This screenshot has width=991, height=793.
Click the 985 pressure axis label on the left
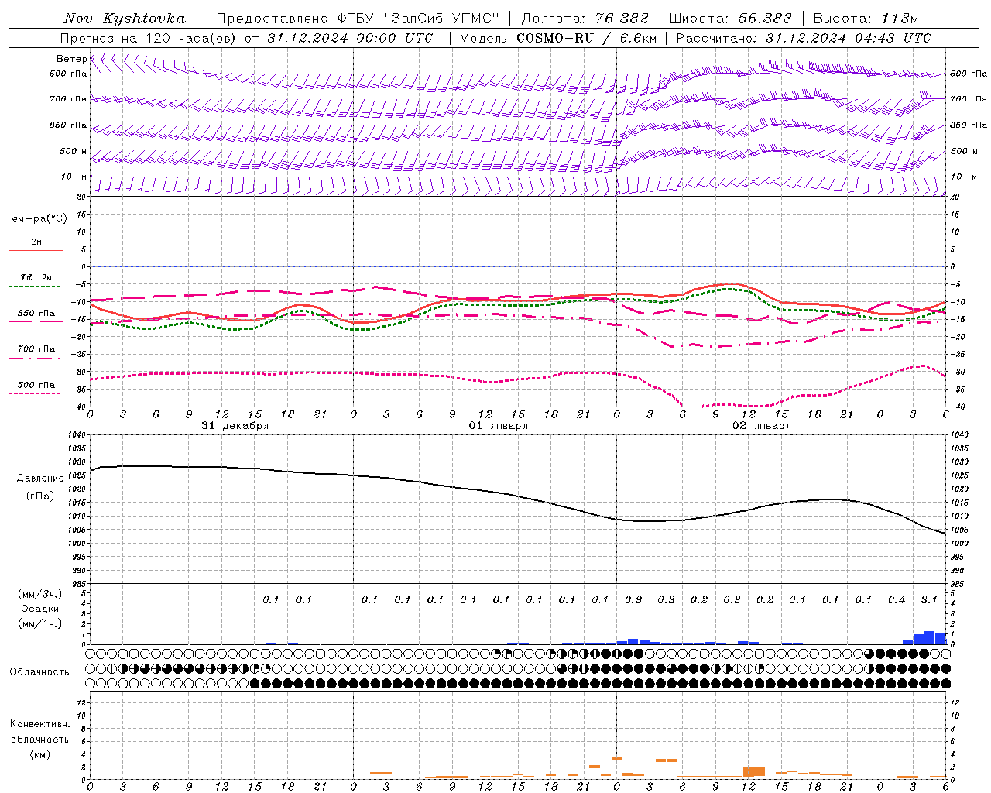[x=78, y=584]
